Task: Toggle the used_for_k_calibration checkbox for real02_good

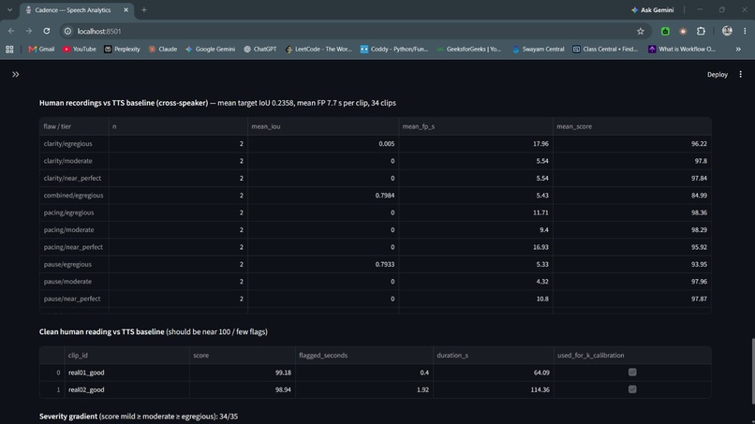Action: pyautogui.click(x=632, y=389)
